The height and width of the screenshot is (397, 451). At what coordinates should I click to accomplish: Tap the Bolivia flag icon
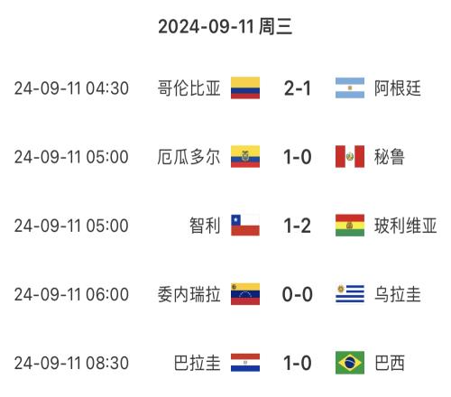(x=350, y=225)
